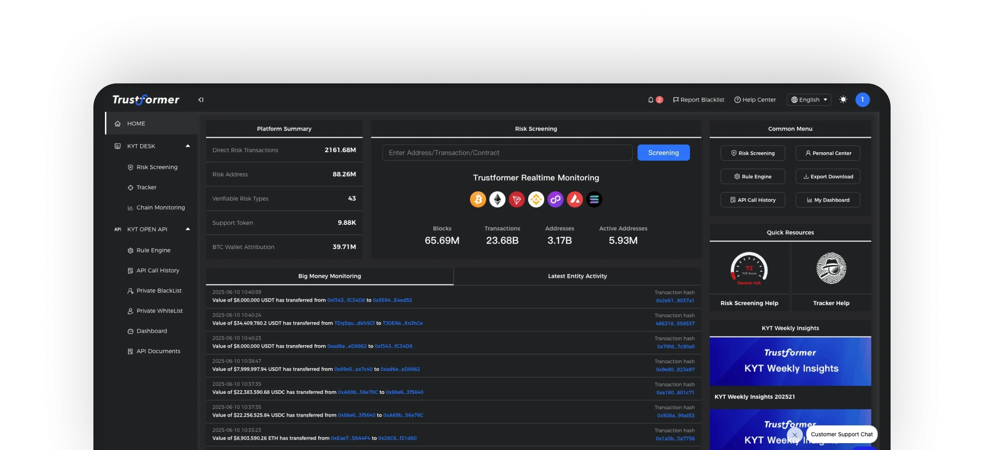This screenshot has width=984, height=450.
Task: Open address 0x89e5...aa7c40
Action: pyautogui.click(x=353, y=369)
